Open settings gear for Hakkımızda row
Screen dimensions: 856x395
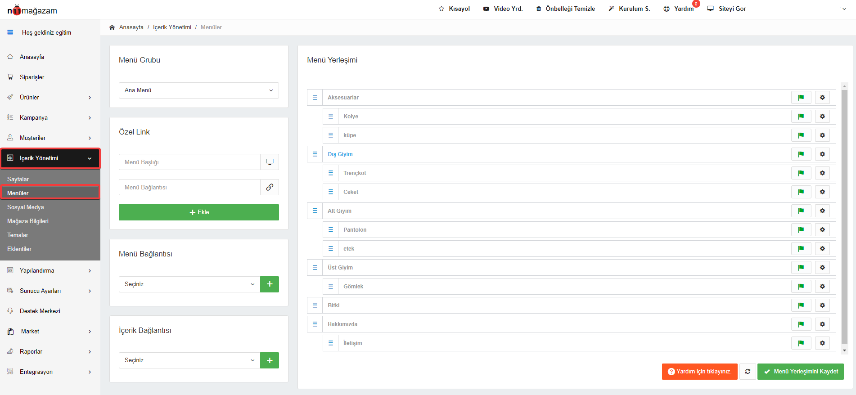click(822, 324)
